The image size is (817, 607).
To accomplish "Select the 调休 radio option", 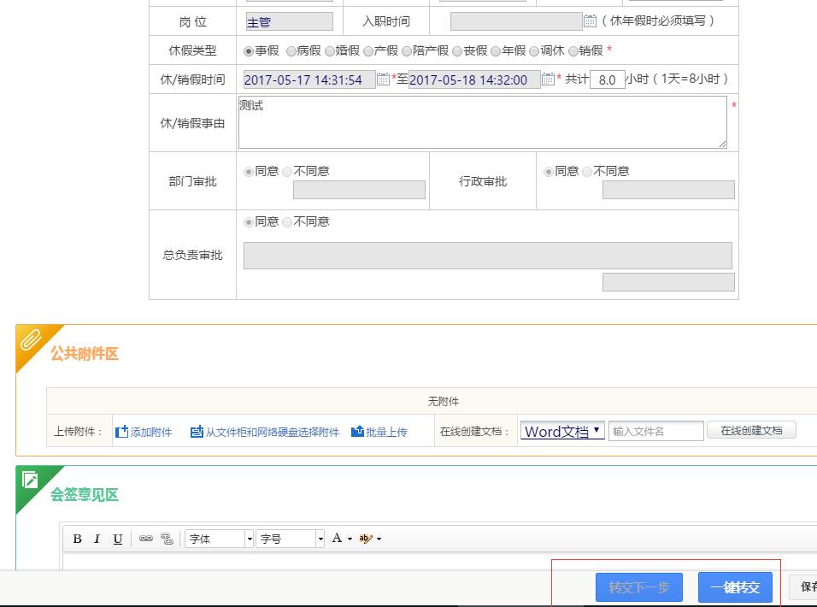I will click(534, 51).
